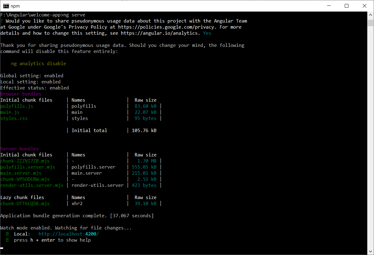This screenshot has height=255, width=374.
Task: Click 'Application bundle generation complete' line
Action: pos(77,216)
